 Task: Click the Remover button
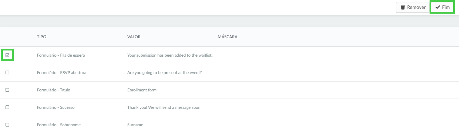(412, 7)
